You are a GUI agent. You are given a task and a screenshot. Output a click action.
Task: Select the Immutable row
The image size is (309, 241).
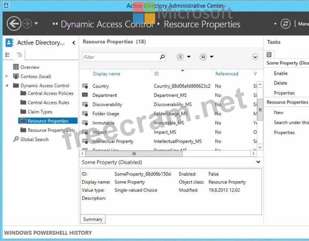tap(169, 123)
